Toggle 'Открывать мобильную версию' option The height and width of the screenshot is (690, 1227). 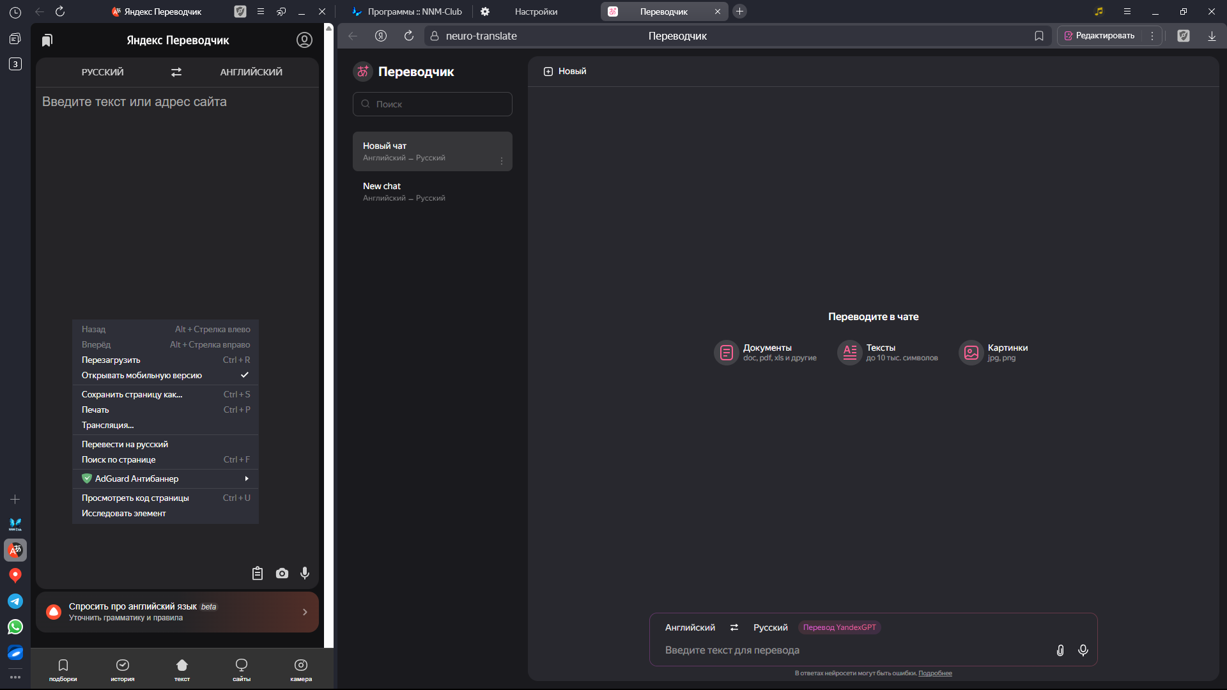166,376
